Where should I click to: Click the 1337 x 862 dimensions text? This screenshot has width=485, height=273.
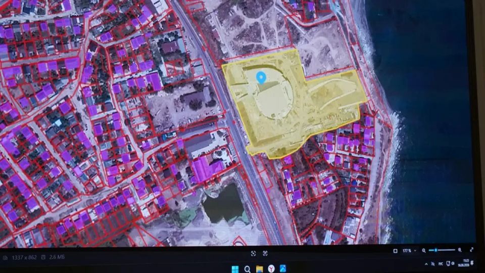[x=24, y=257]
